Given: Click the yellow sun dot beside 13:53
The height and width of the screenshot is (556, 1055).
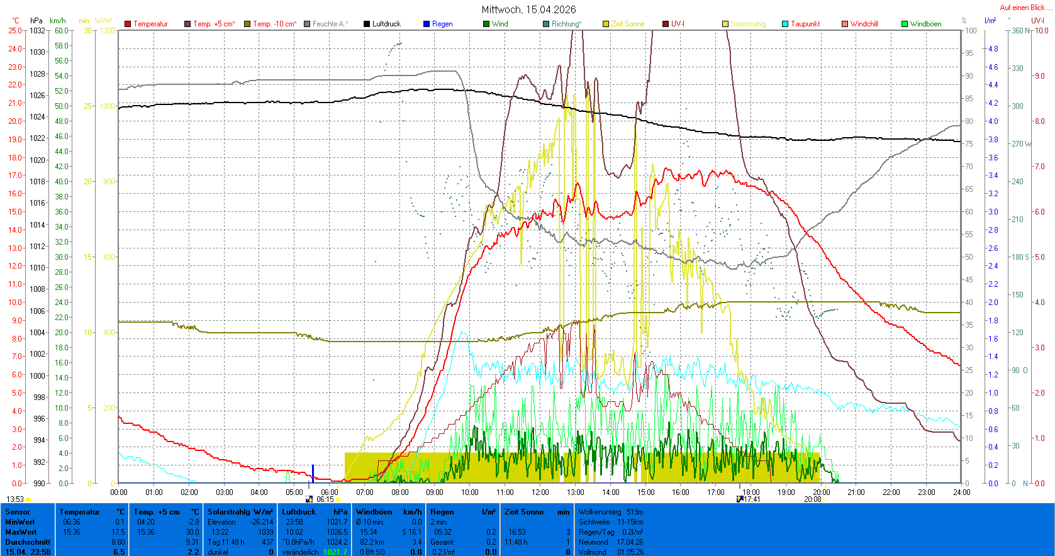Looking at the screenshot, I should (x=28, y=499).
